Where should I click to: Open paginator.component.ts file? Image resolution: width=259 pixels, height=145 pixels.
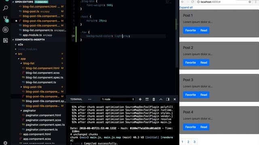pyautogui.click(x=42, y=130)
